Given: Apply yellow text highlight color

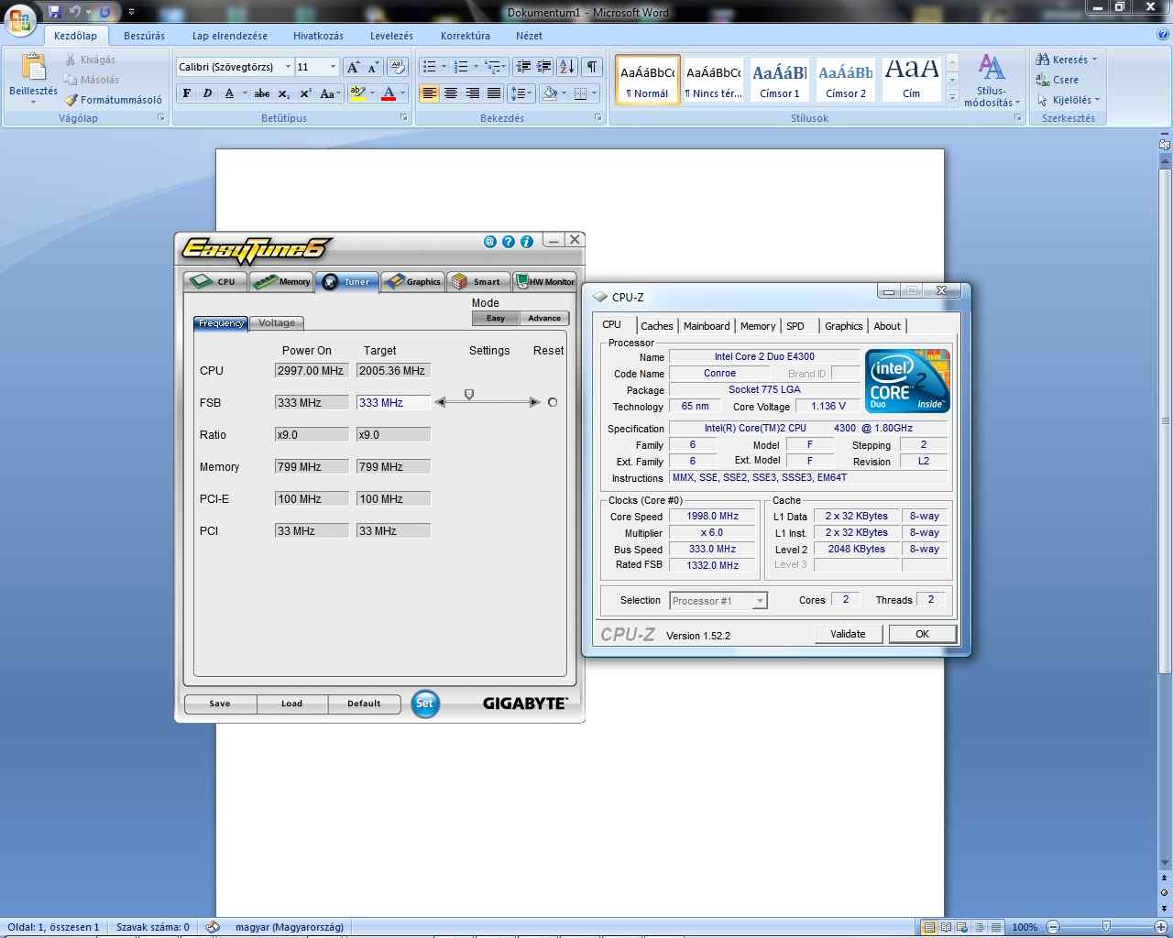Looking at the screenshot, I should coord(357,93).
